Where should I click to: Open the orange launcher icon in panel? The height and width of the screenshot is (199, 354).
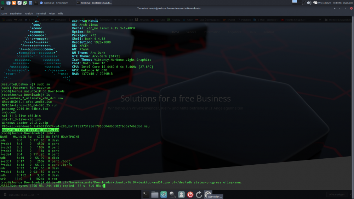14,3
